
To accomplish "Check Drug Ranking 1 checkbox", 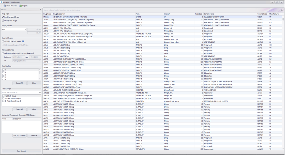I will tap(3, 72).
